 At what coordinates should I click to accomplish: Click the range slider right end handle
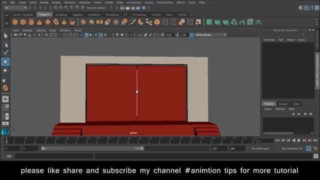pos(142,148)
